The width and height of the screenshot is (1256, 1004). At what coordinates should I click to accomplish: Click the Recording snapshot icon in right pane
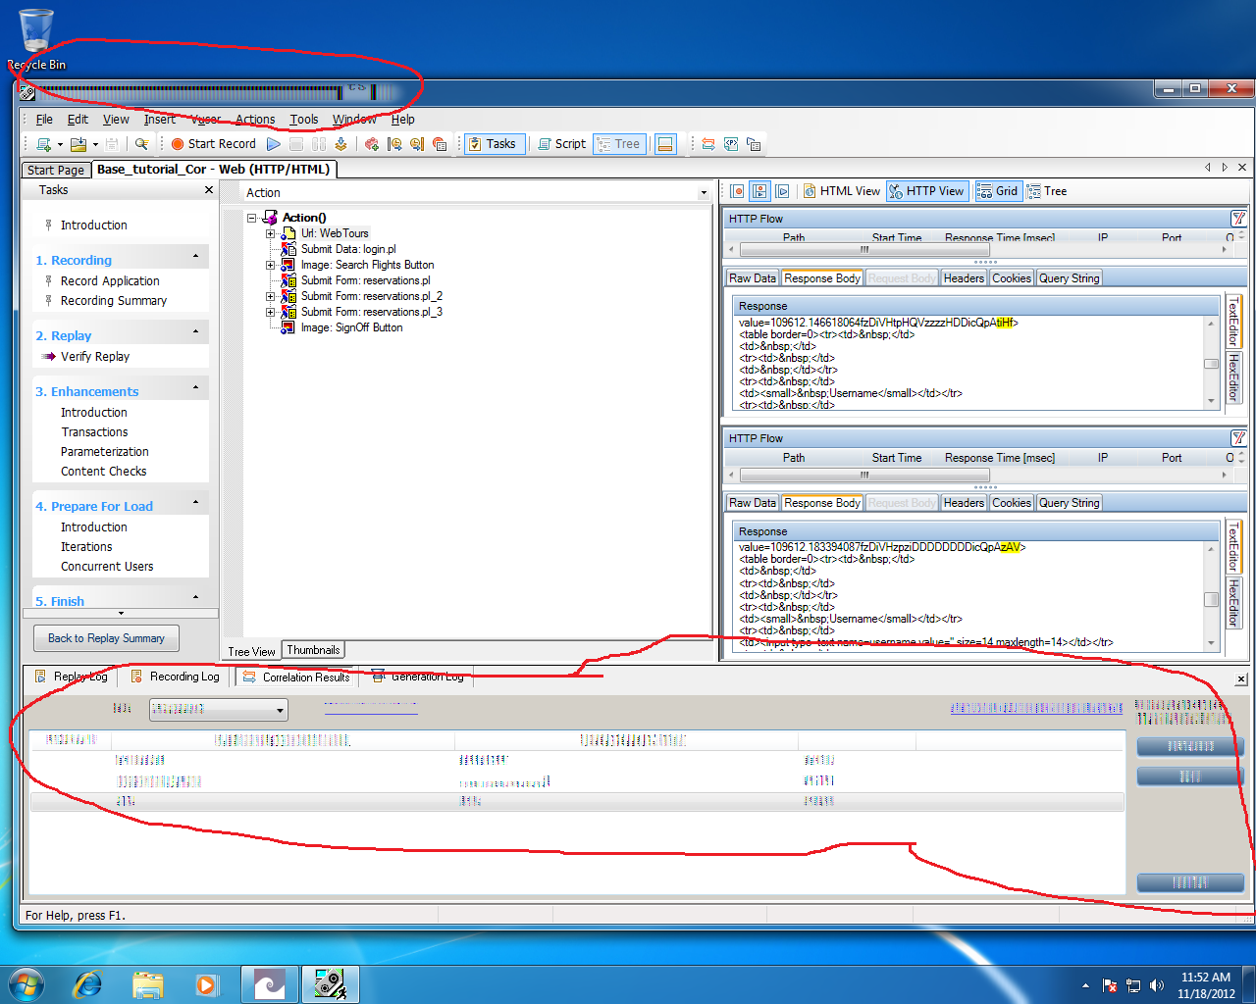(x=738, y=191)
